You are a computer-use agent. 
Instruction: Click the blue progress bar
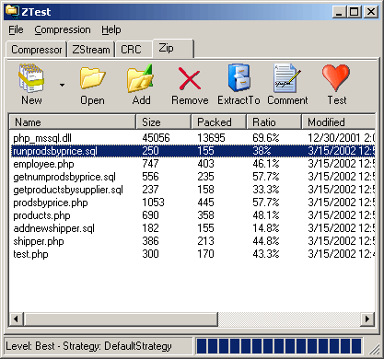point(279,346)
